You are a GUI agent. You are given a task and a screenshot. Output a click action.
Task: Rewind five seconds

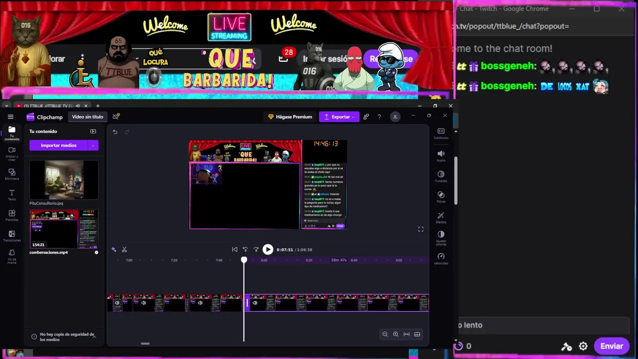[x=245, y=249]
